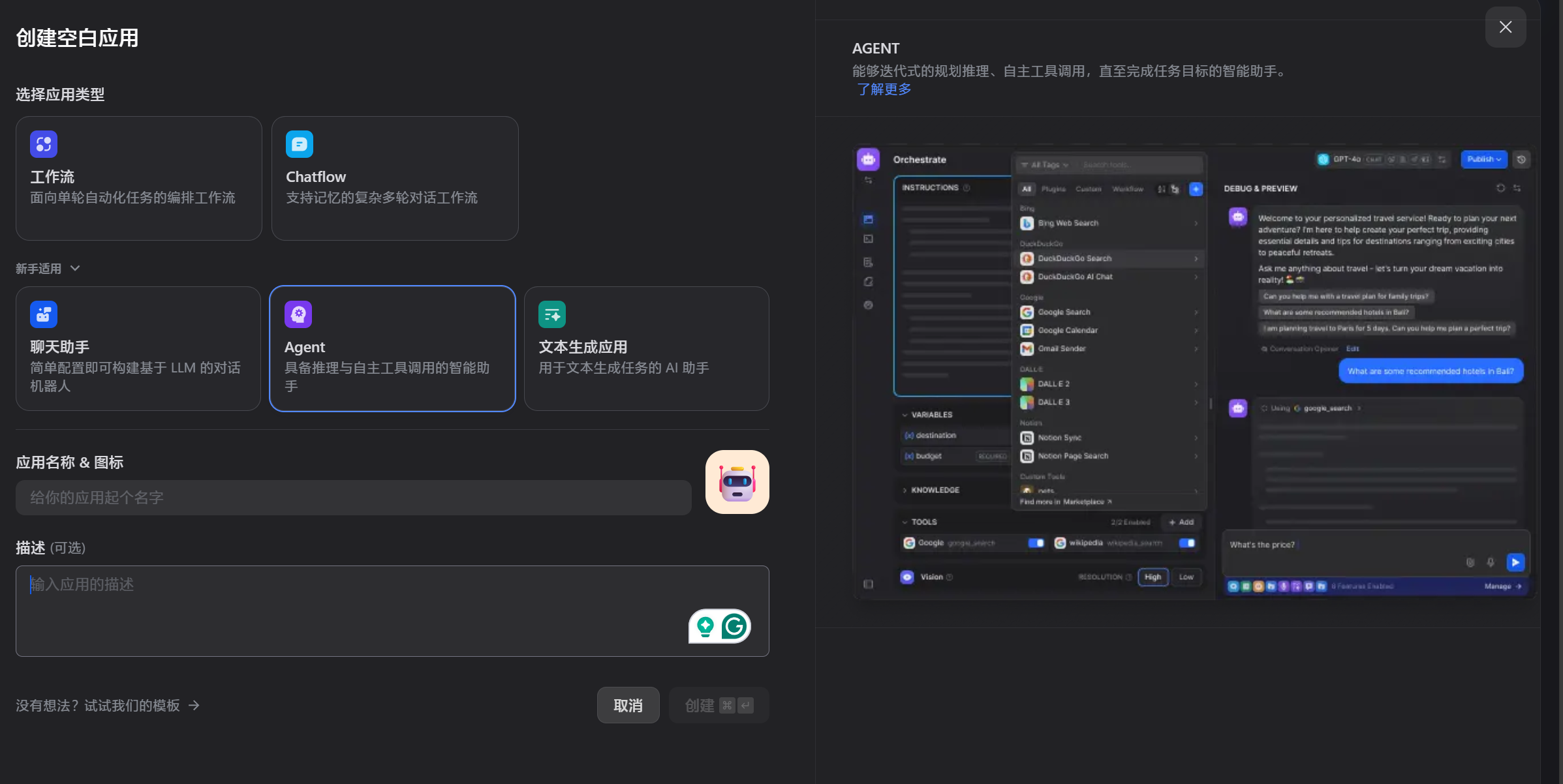1563x784 pixels.
Task: Open the 了解更多 learn more link
Action: (884, 89)
